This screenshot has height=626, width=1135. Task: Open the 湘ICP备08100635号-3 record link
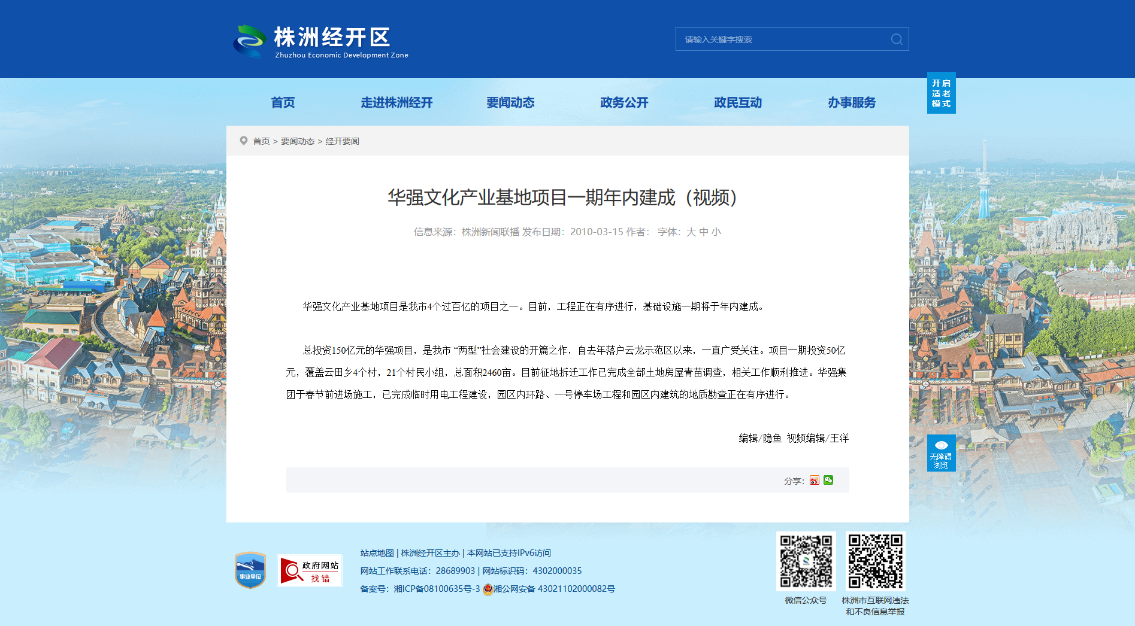pyautogui.click(x=437, y=589)
